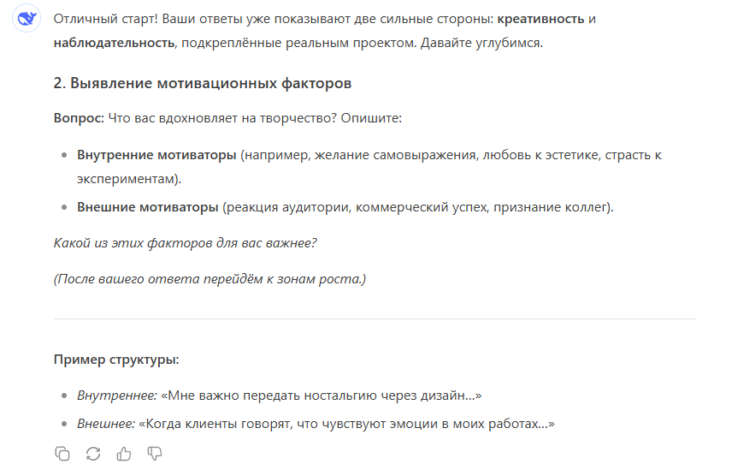This screenshot has height=464, width=732.
Task: Click the "Вопрос:" label
Action: pos(79,117)
